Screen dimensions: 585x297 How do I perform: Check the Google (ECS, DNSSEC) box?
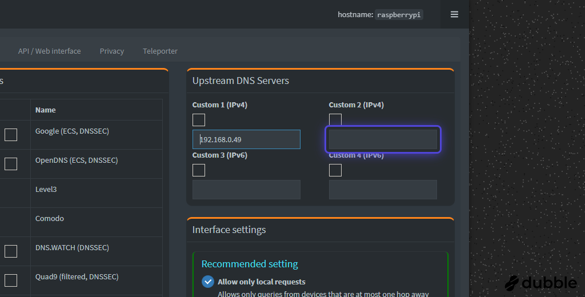[11, 135]
